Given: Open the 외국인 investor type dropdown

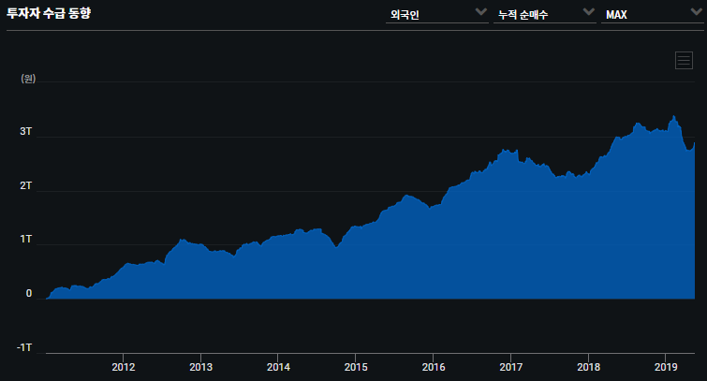Looking at the screenshot, I should pyautogui.click(x=437, y=14).
